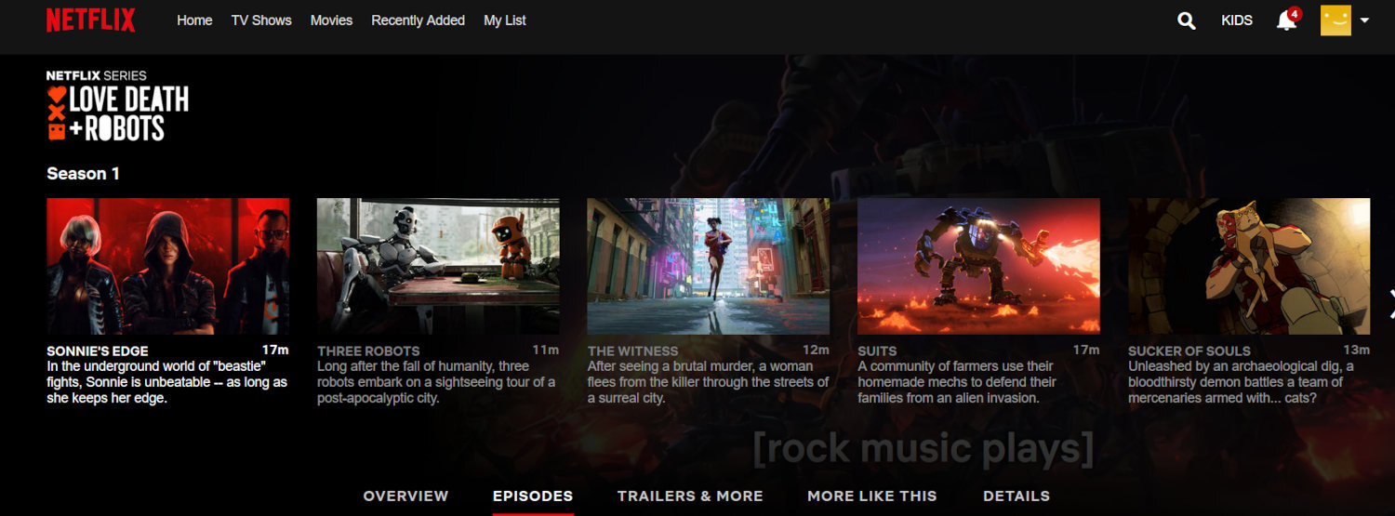
Task: Open My List page
Action: tap(505, 20)
